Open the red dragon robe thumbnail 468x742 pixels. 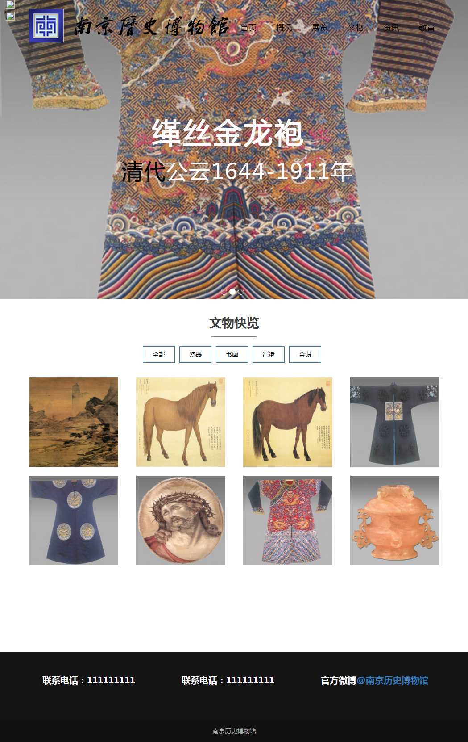288,520
